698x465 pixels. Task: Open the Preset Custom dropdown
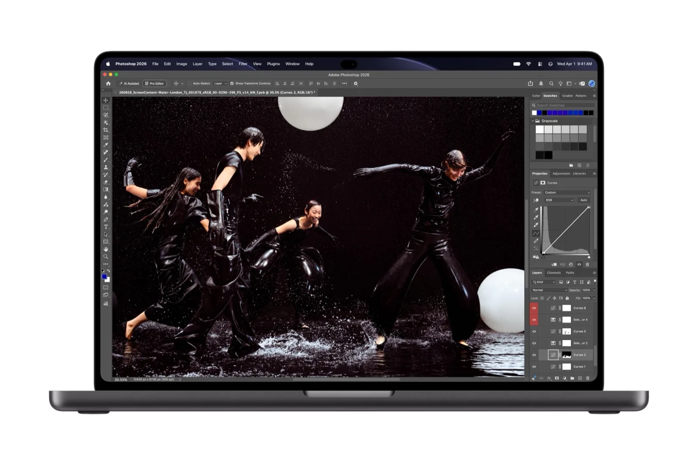567,192
